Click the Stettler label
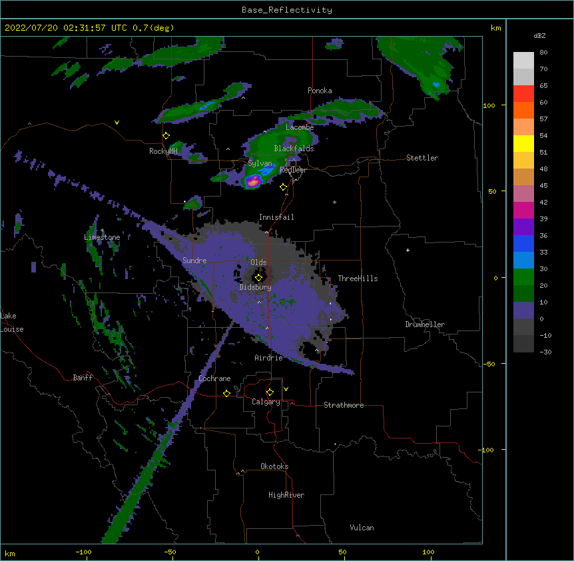This screenshot has height=561, width=574. 422,158
